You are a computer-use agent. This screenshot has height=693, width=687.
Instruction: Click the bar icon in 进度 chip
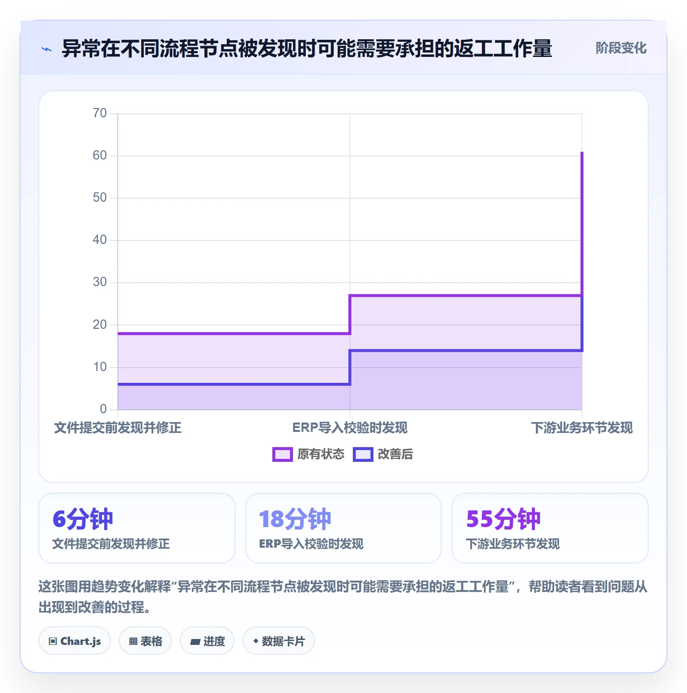point(195,641)
